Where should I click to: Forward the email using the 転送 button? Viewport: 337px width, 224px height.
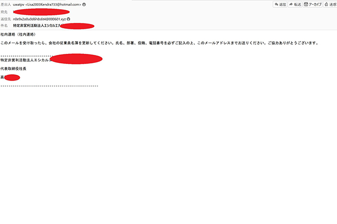click(x=295, y=4)
